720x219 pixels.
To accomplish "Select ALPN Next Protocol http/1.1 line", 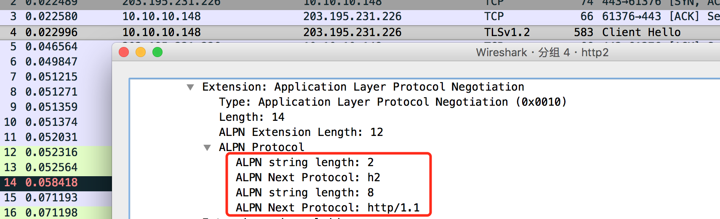I will click(x=327, y=208).
